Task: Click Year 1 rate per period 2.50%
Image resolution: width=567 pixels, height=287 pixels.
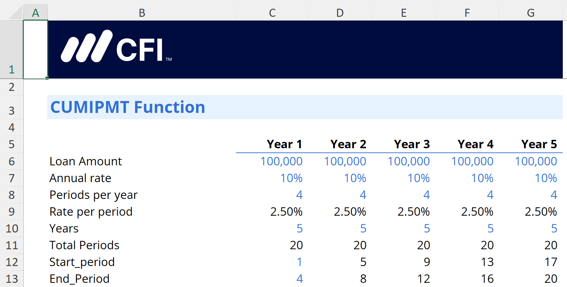Action: click(286, 212)
